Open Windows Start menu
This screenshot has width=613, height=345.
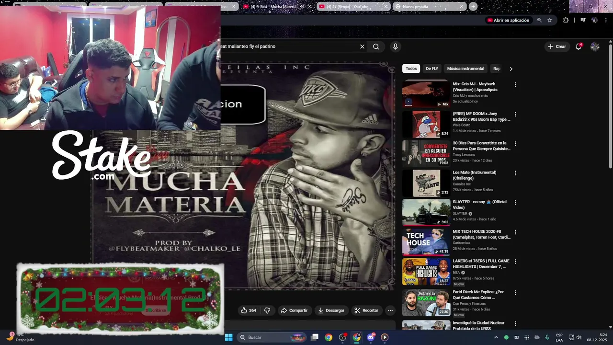(x=229, y=337)
